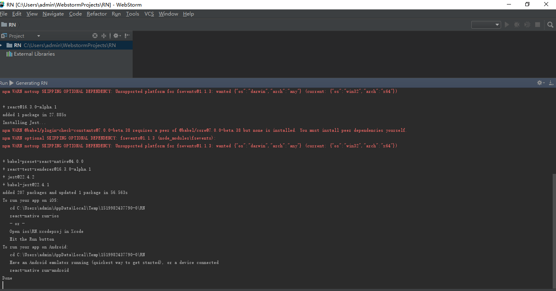Click 'Open ios\RN.xcodeproj in Xcode' line
This screenshot has width=556, height=291.
point(47,231)
